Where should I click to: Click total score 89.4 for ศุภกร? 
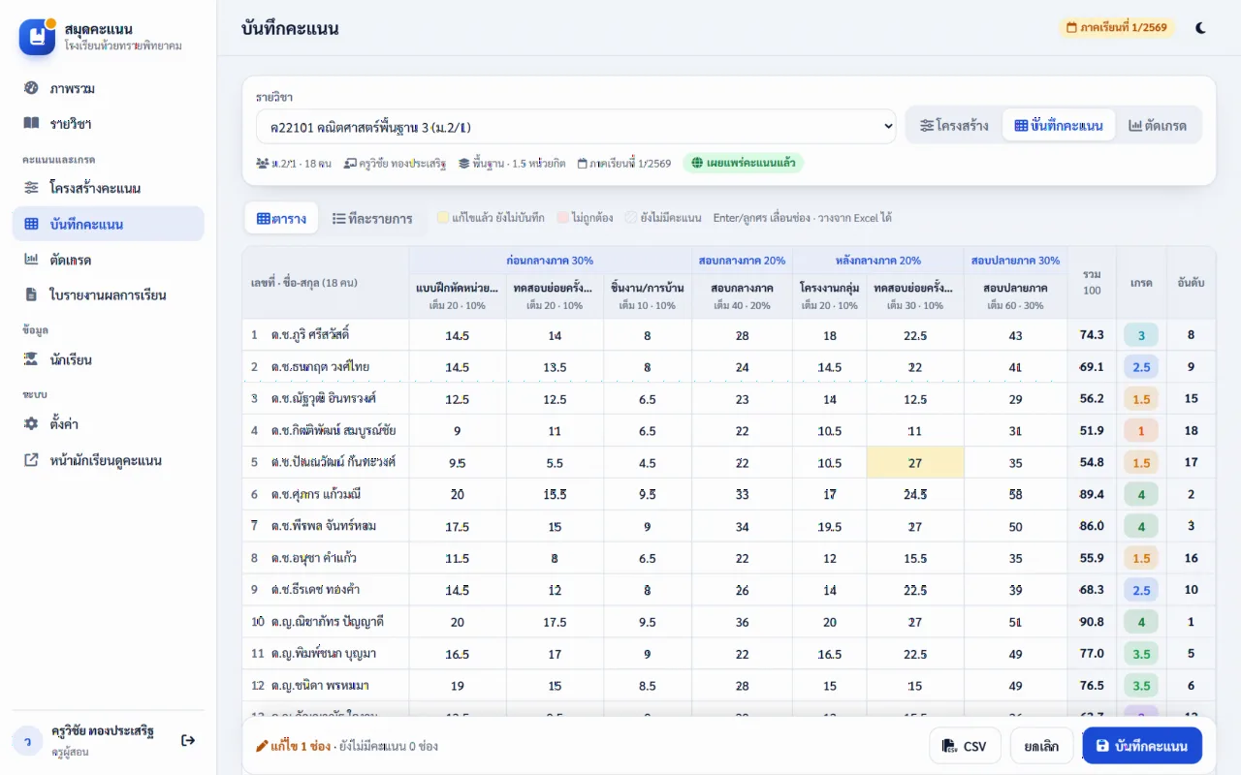(1092, 494)
